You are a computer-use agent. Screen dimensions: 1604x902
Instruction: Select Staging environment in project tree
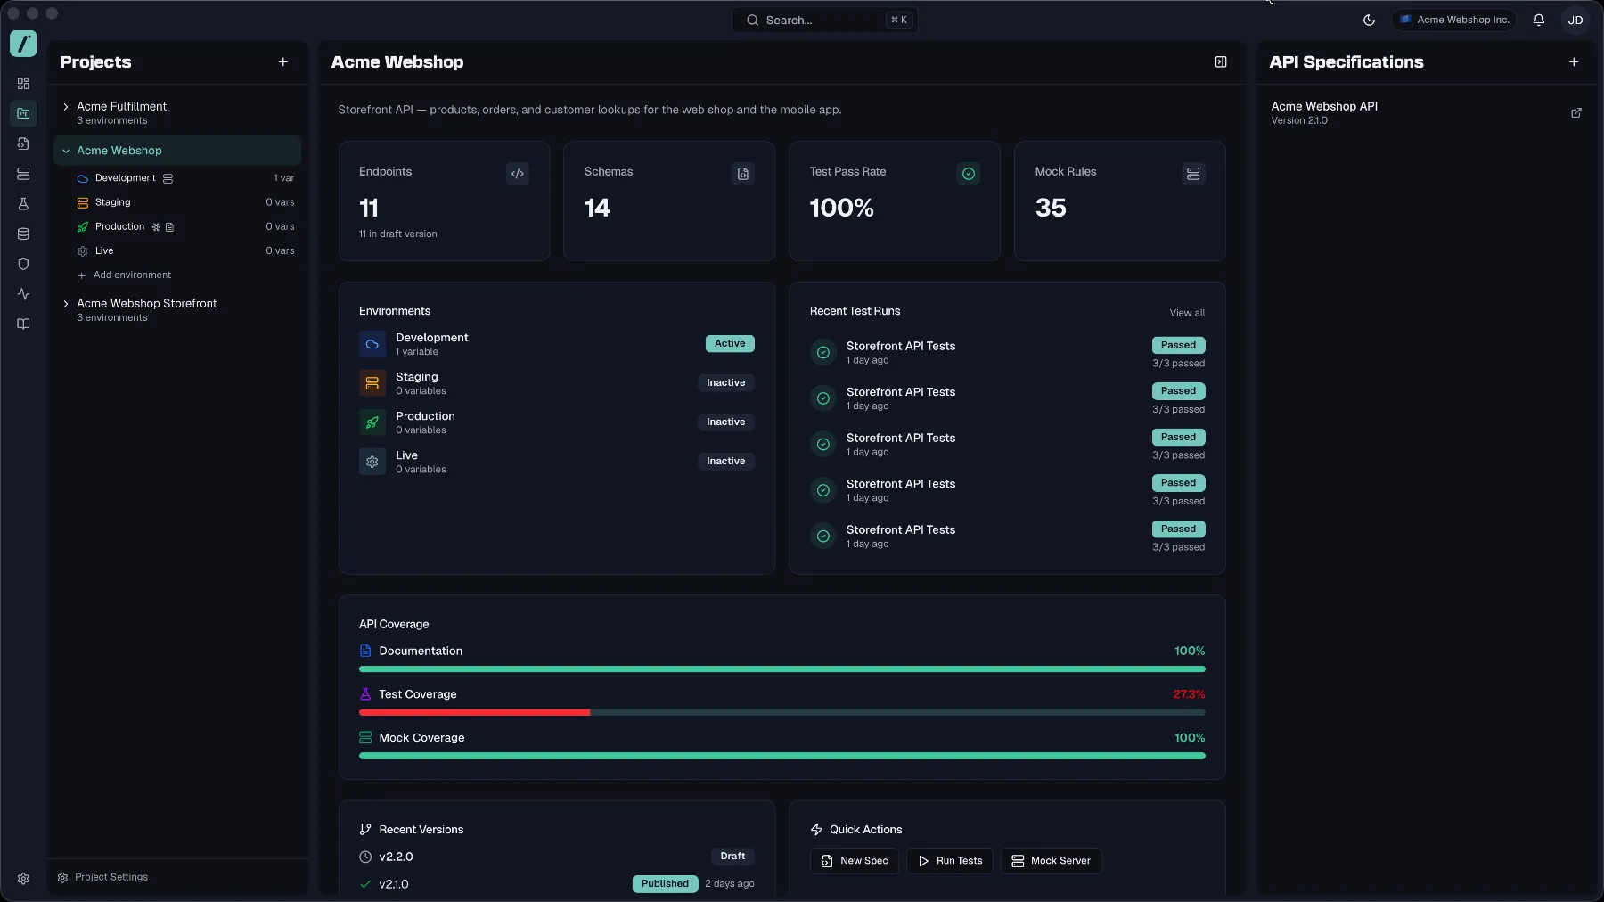click(185, 202)
